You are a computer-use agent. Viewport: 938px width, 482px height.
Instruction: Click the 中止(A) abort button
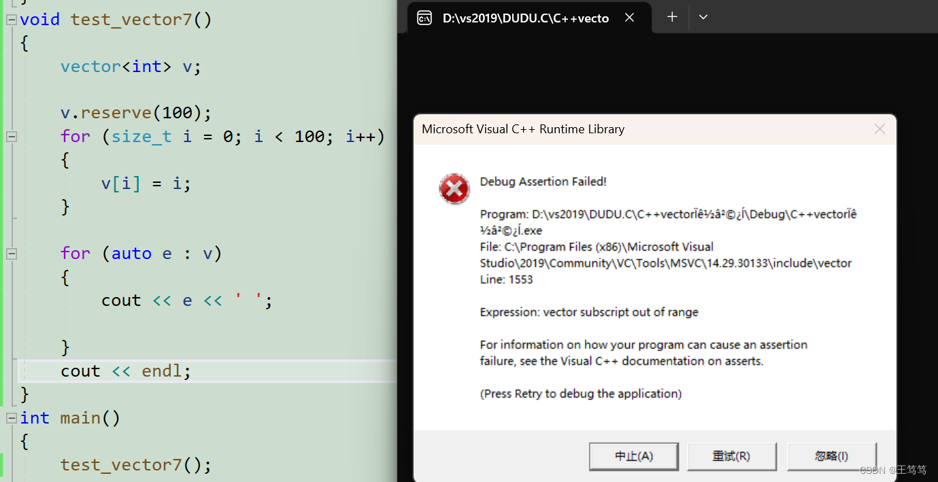[x=634, y=456]
